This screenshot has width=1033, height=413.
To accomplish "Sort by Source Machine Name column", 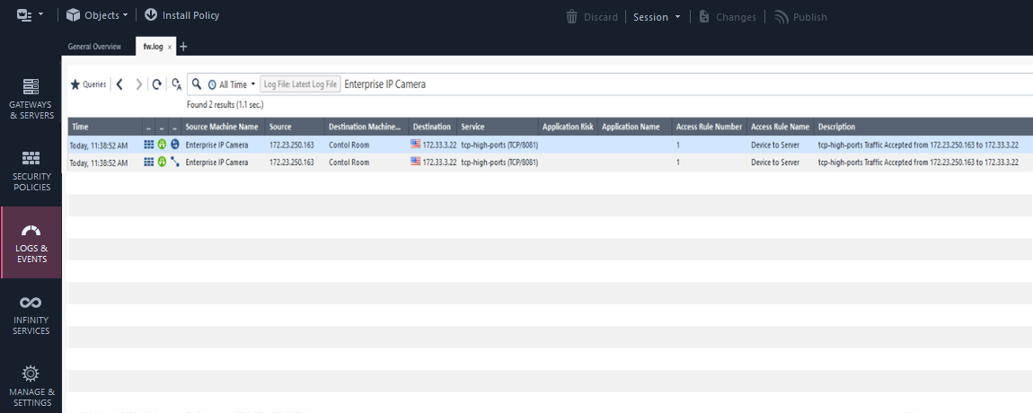I will (224, 127).
